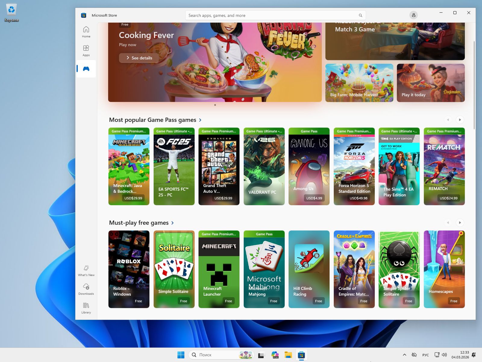Open the Downloads section
Screen dimensions: 482x362
86,289
